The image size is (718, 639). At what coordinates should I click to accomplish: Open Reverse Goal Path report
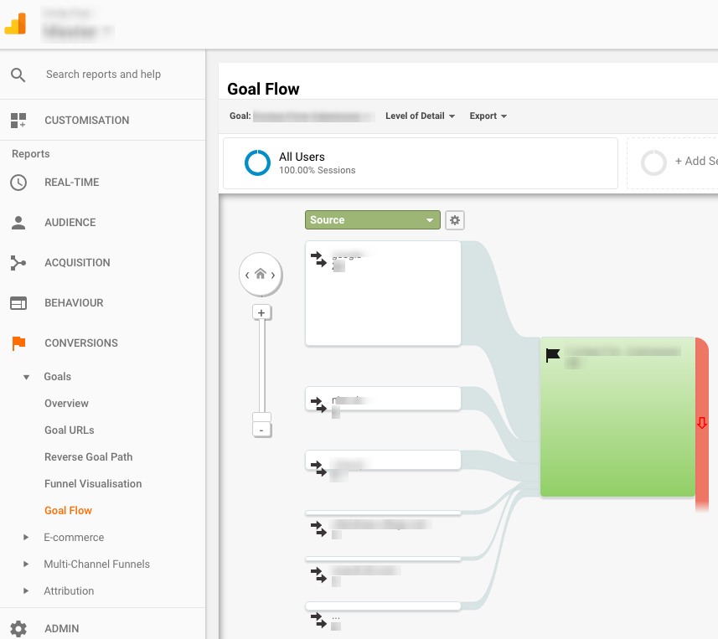click(x=88, y=457)
